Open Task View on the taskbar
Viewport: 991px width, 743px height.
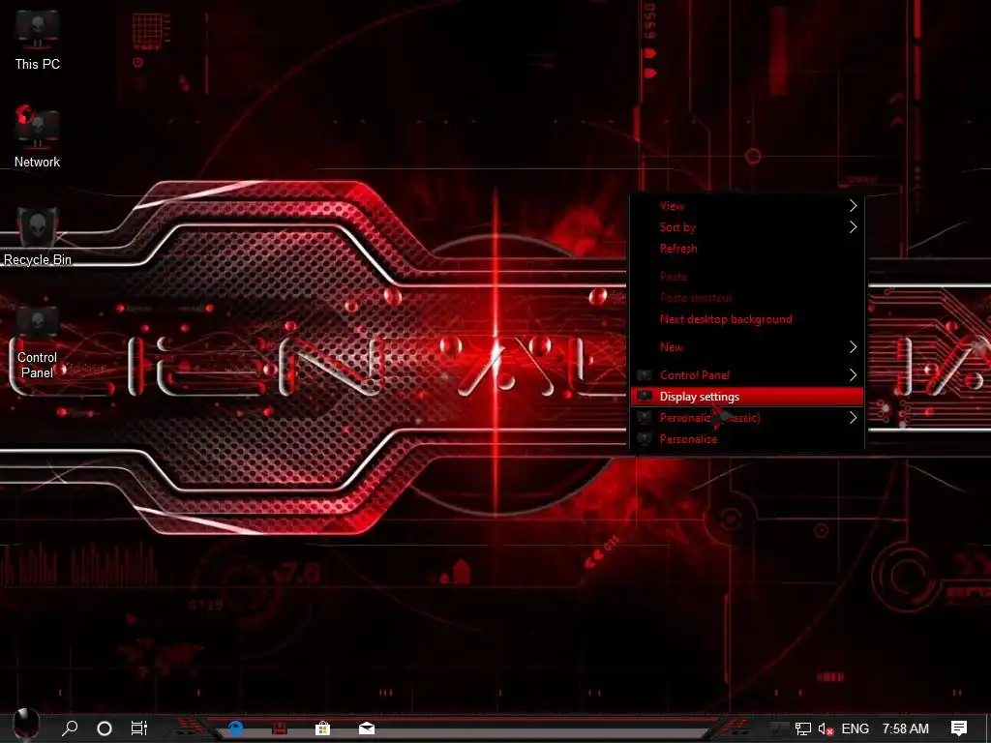click(x=139, y=728)
